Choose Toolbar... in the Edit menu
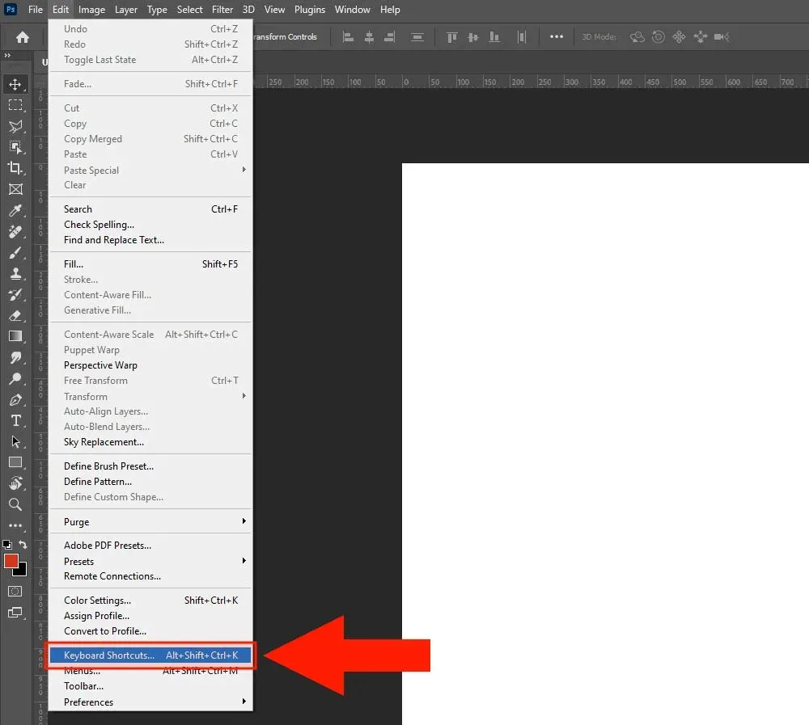 tap(150, 686)
